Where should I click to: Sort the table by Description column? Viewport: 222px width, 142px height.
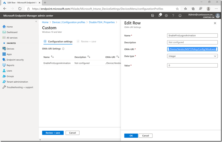89,57
